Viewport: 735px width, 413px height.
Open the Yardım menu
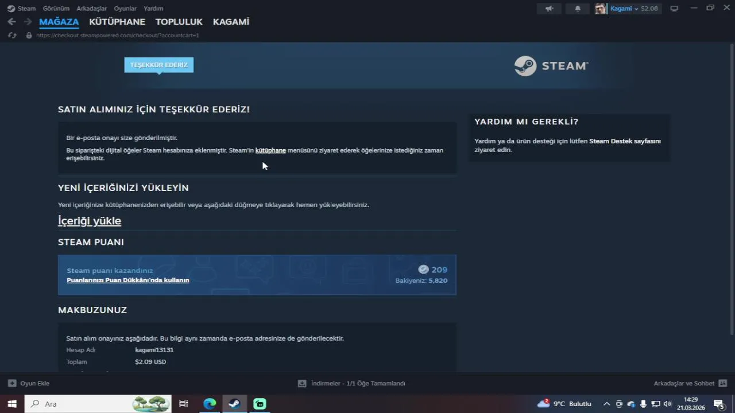pyautogui.click(x=153, y=9)
